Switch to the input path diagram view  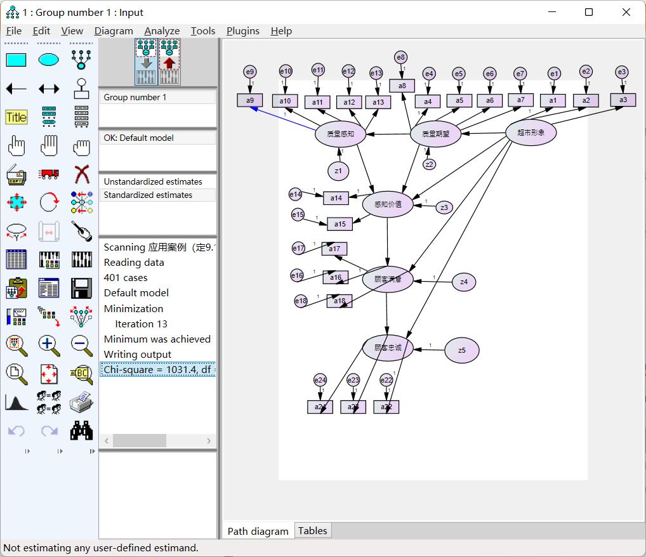coord(146,62)
